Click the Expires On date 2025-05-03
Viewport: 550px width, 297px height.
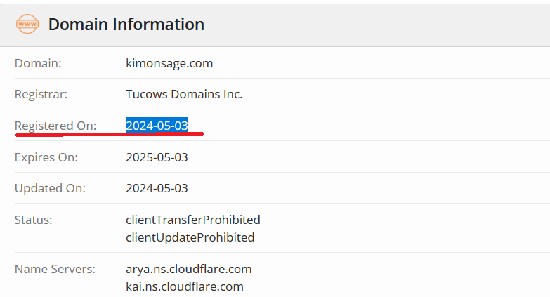click(157, 157)
